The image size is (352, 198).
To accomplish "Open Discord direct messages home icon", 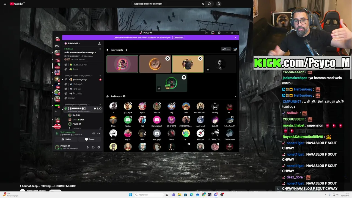I will coord(57,38).
